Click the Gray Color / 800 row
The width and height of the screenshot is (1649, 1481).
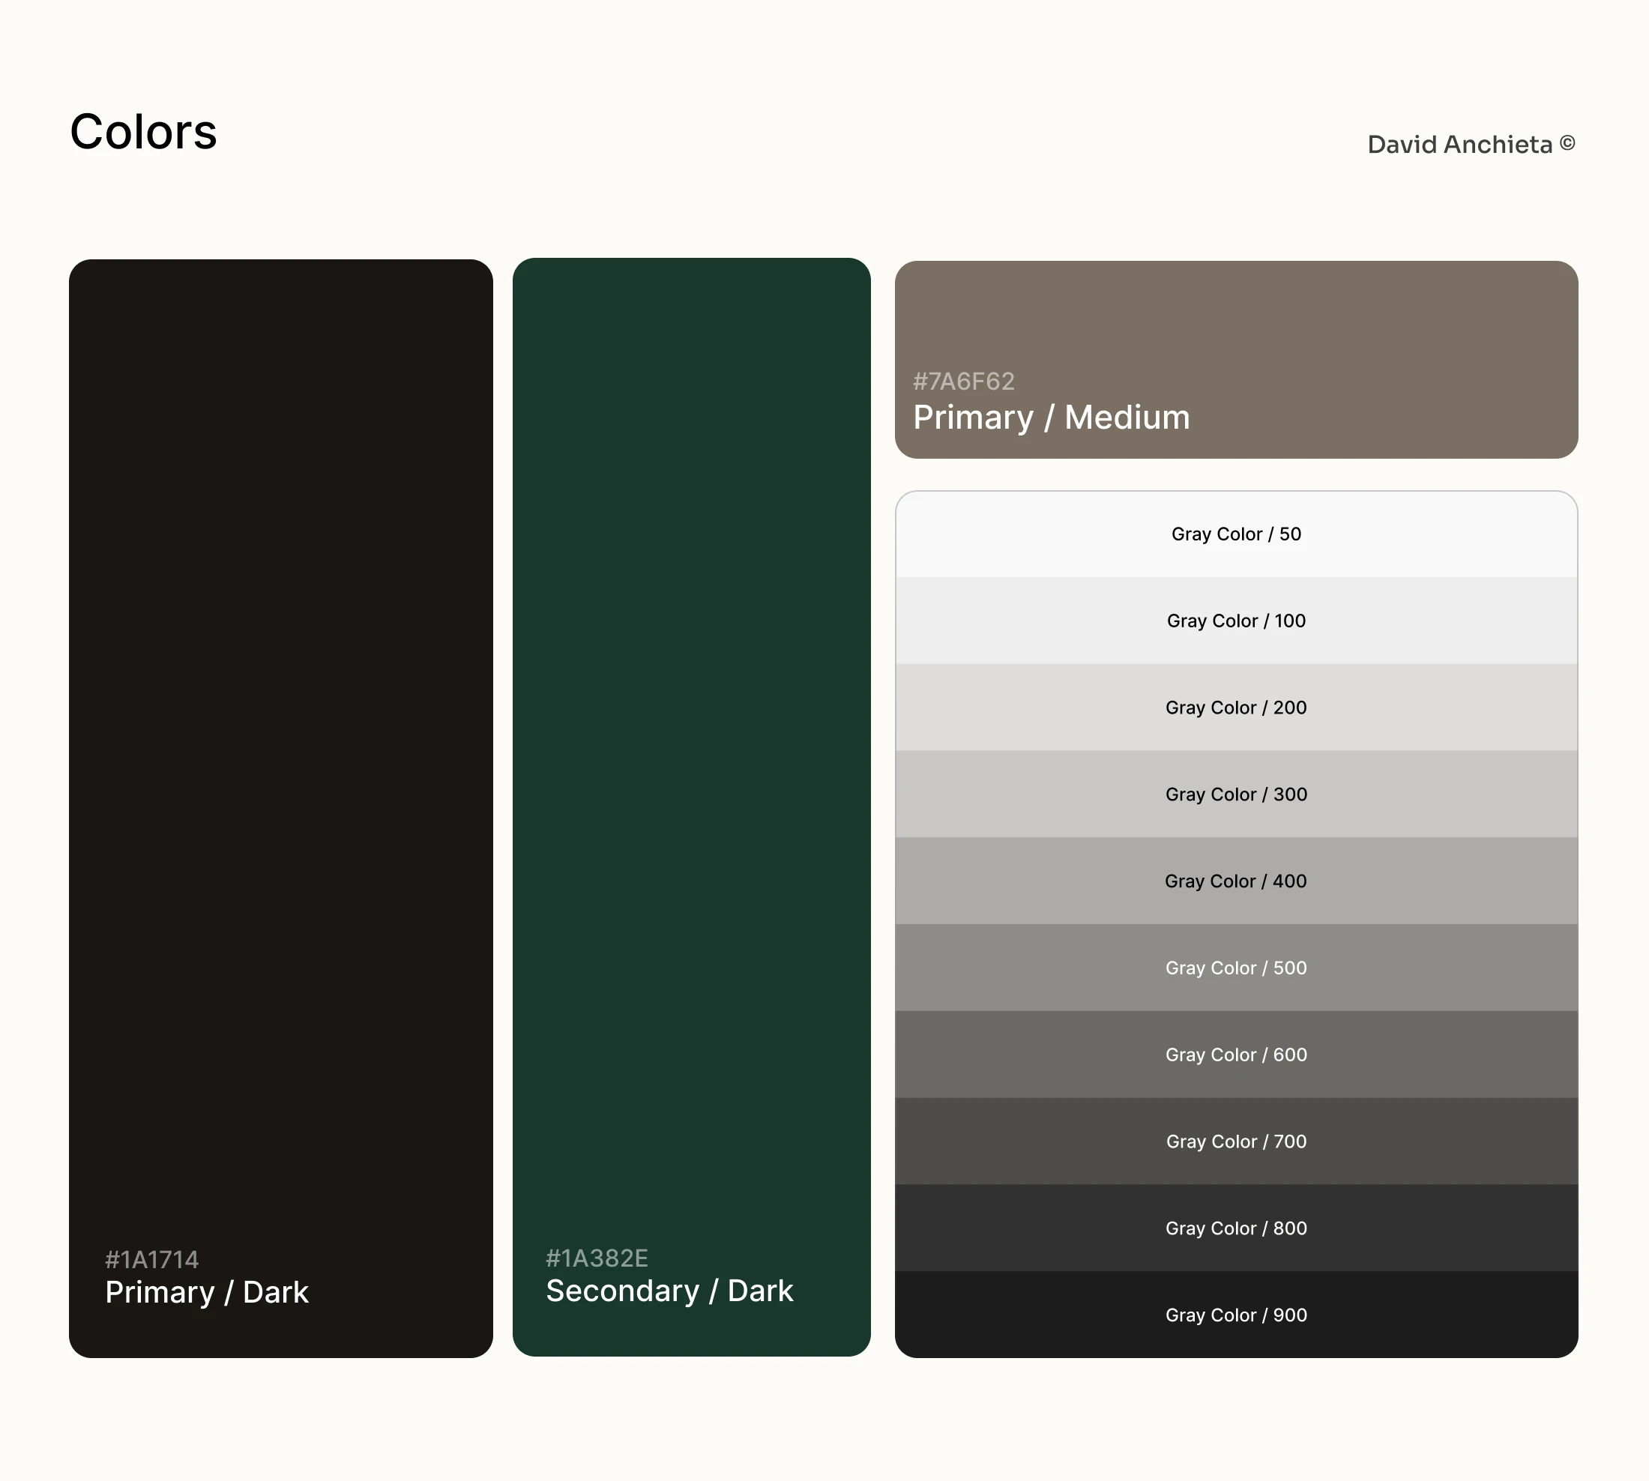coord(1236,1228)
